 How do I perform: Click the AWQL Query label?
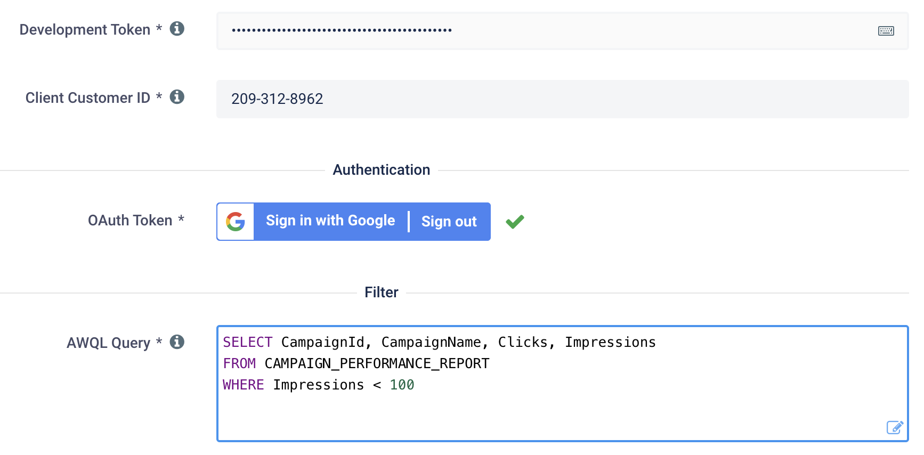(x=108, y=343)
